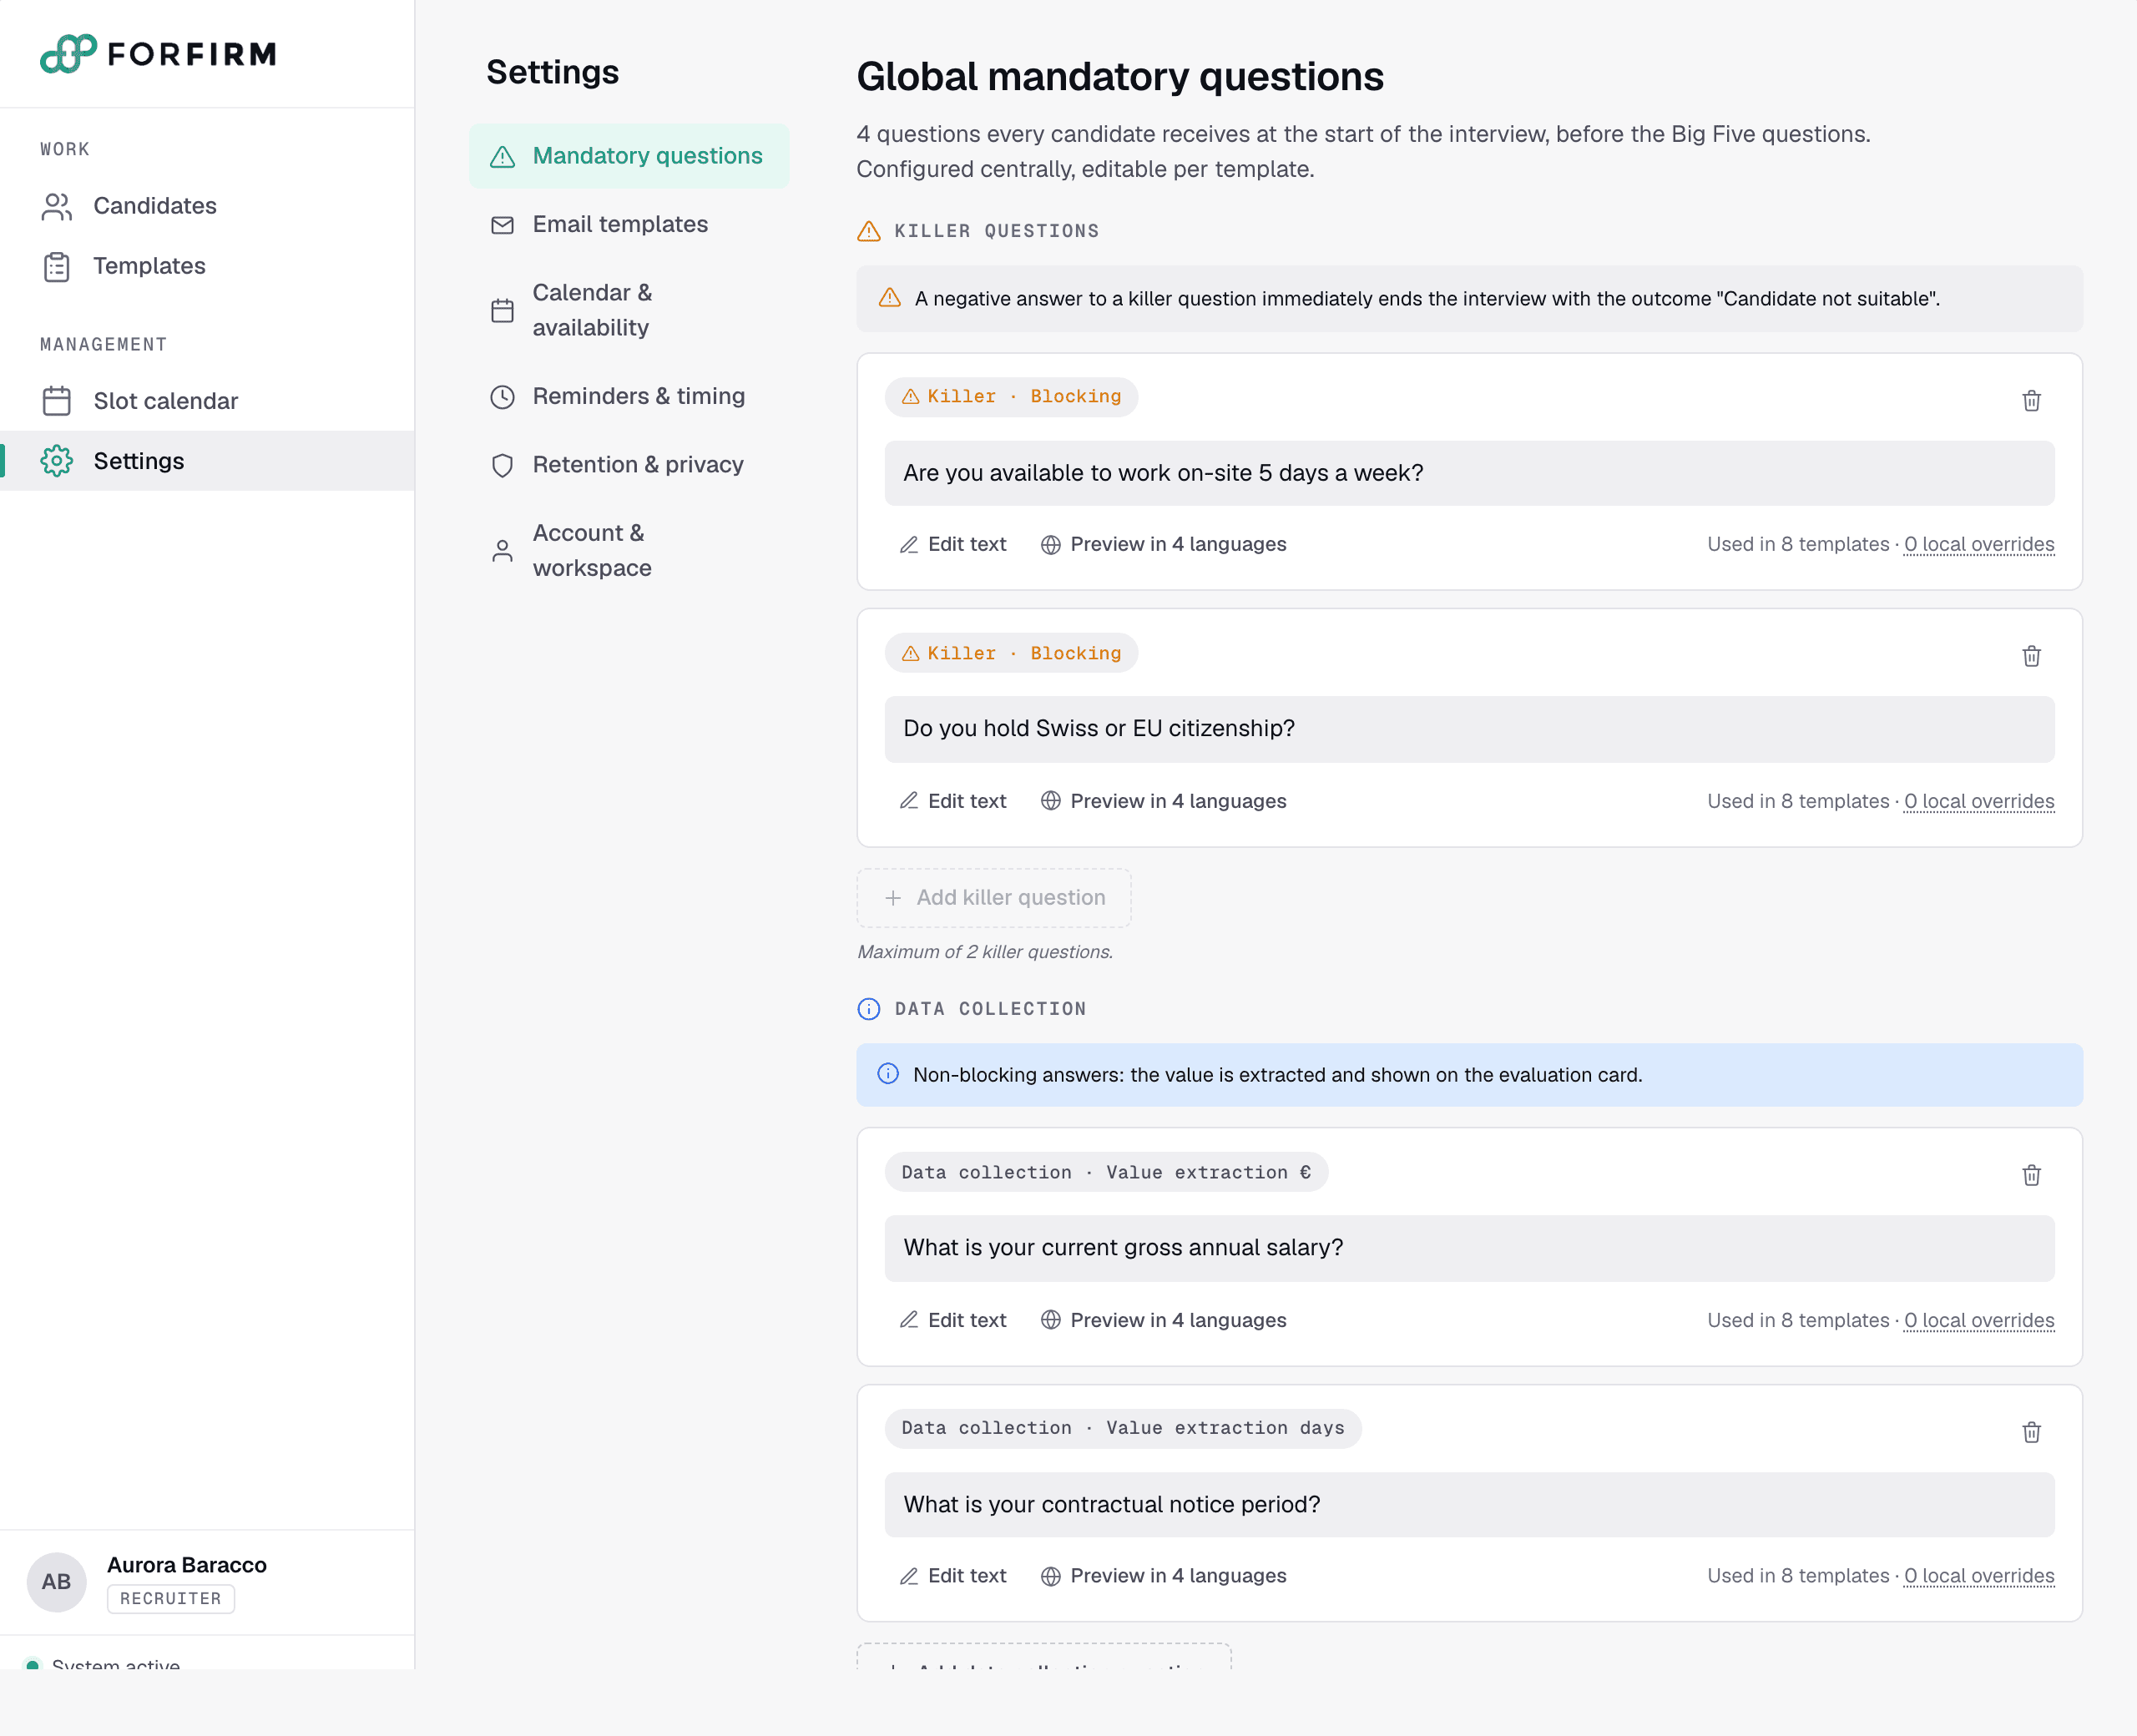
Task: Click the Templates clipboard icon
Action: pyautogui.click(x=57, y=267)
